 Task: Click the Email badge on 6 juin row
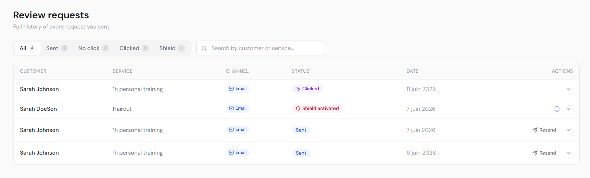(x=238, y=152)
